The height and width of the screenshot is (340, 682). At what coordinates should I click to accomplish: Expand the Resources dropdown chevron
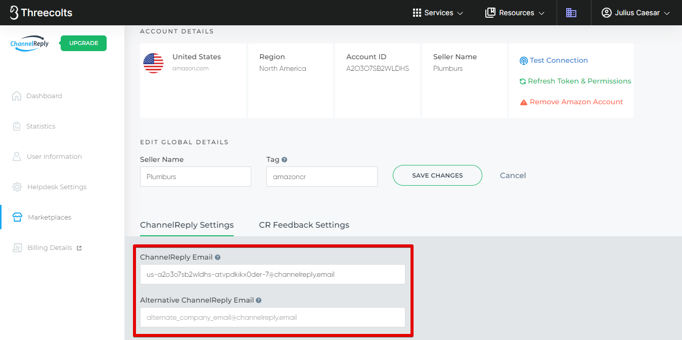point(541,13)
